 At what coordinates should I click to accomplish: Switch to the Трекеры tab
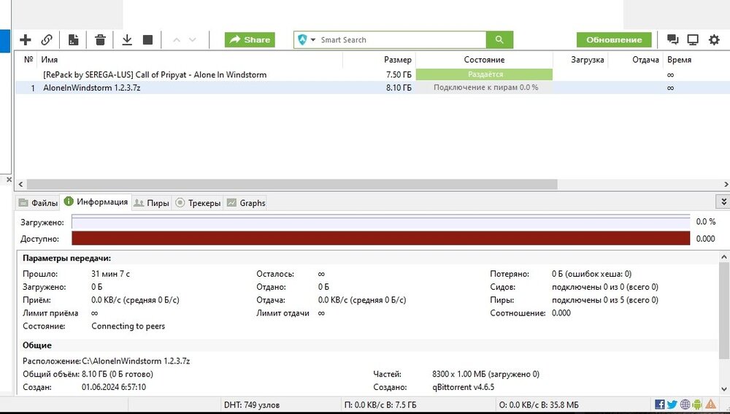pos(198,203)
